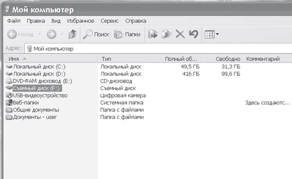Image resolution: width=292 pixels, height=179 pixels.
Task: Click the 416 ГБ total size value
Action: pyautogui.click(x=191, y=74)
